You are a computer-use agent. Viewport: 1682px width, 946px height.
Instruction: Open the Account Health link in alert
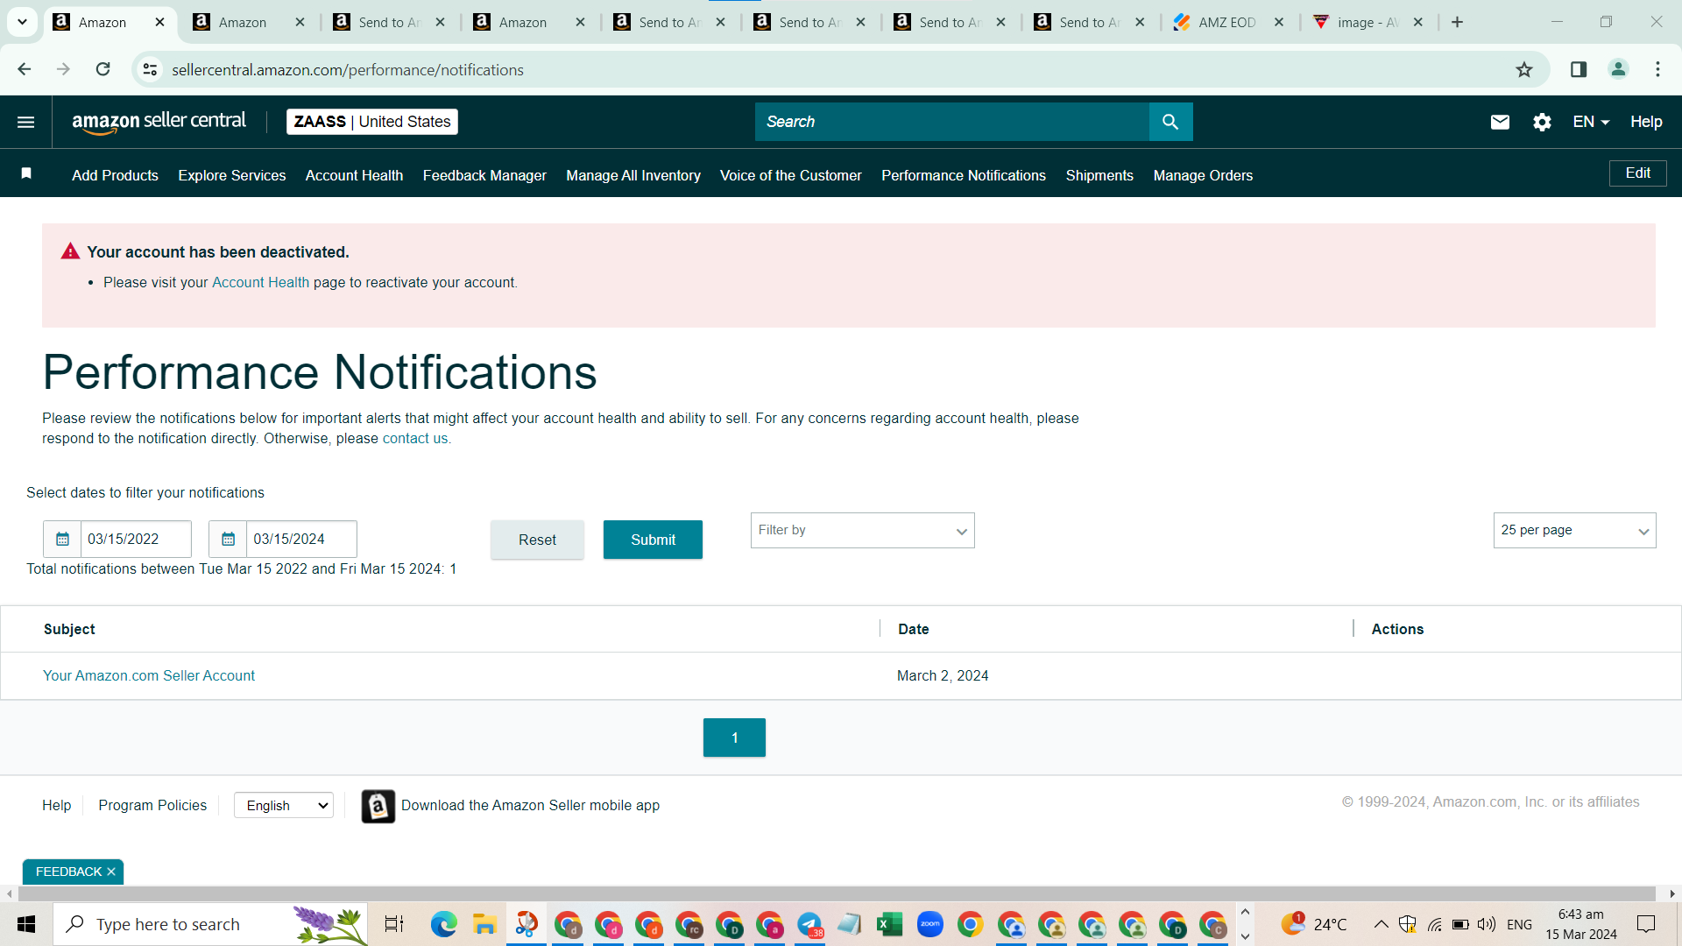(260, 282)
